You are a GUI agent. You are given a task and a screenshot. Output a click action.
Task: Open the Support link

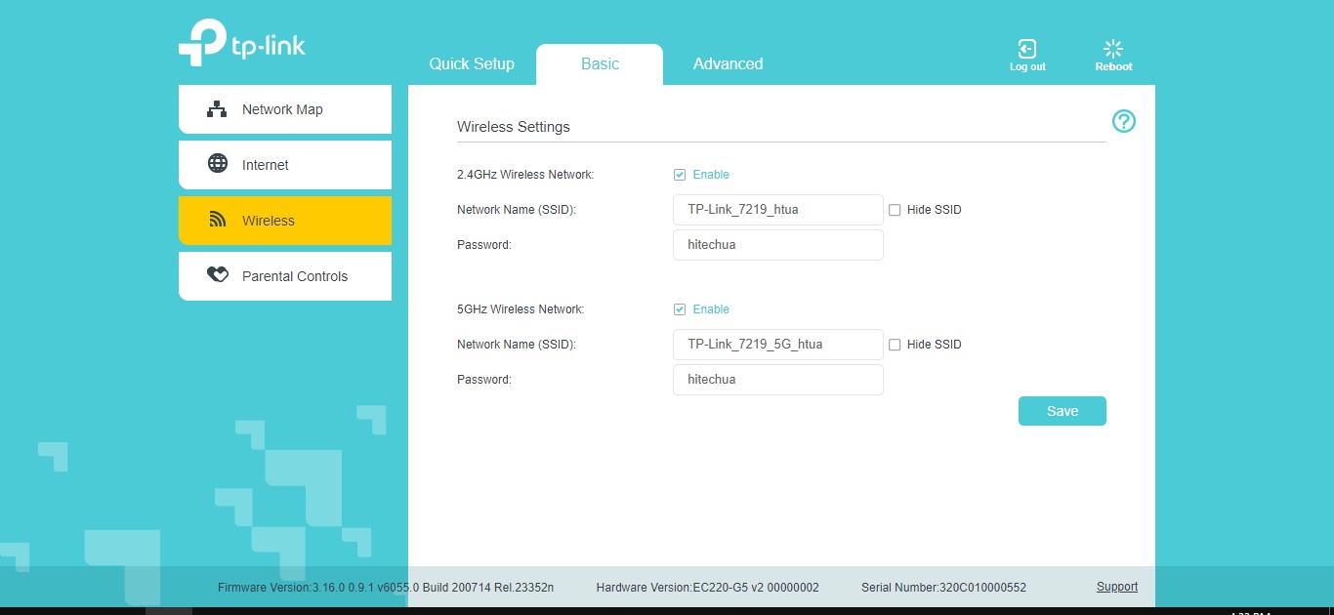(x=1116, y=587)
